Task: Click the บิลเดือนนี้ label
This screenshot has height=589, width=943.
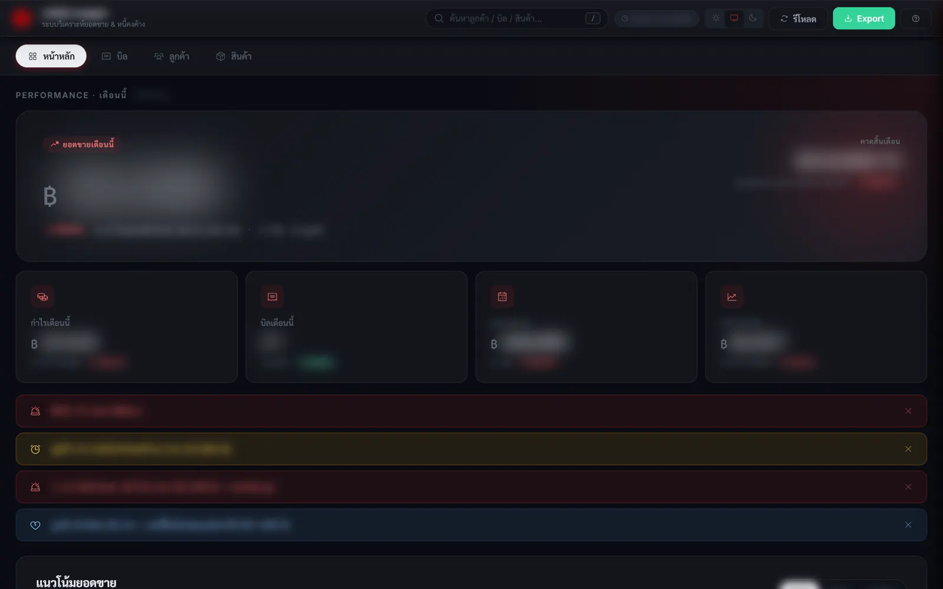Action: click(278, 322)
